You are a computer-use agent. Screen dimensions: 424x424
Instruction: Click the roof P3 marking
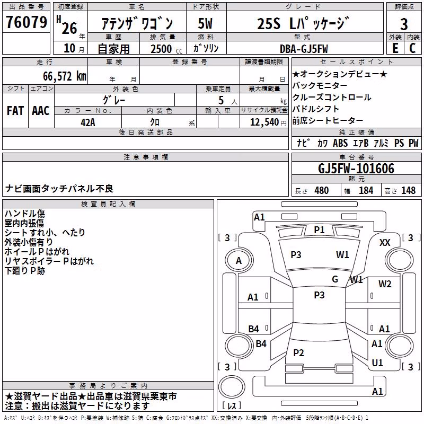319,295
